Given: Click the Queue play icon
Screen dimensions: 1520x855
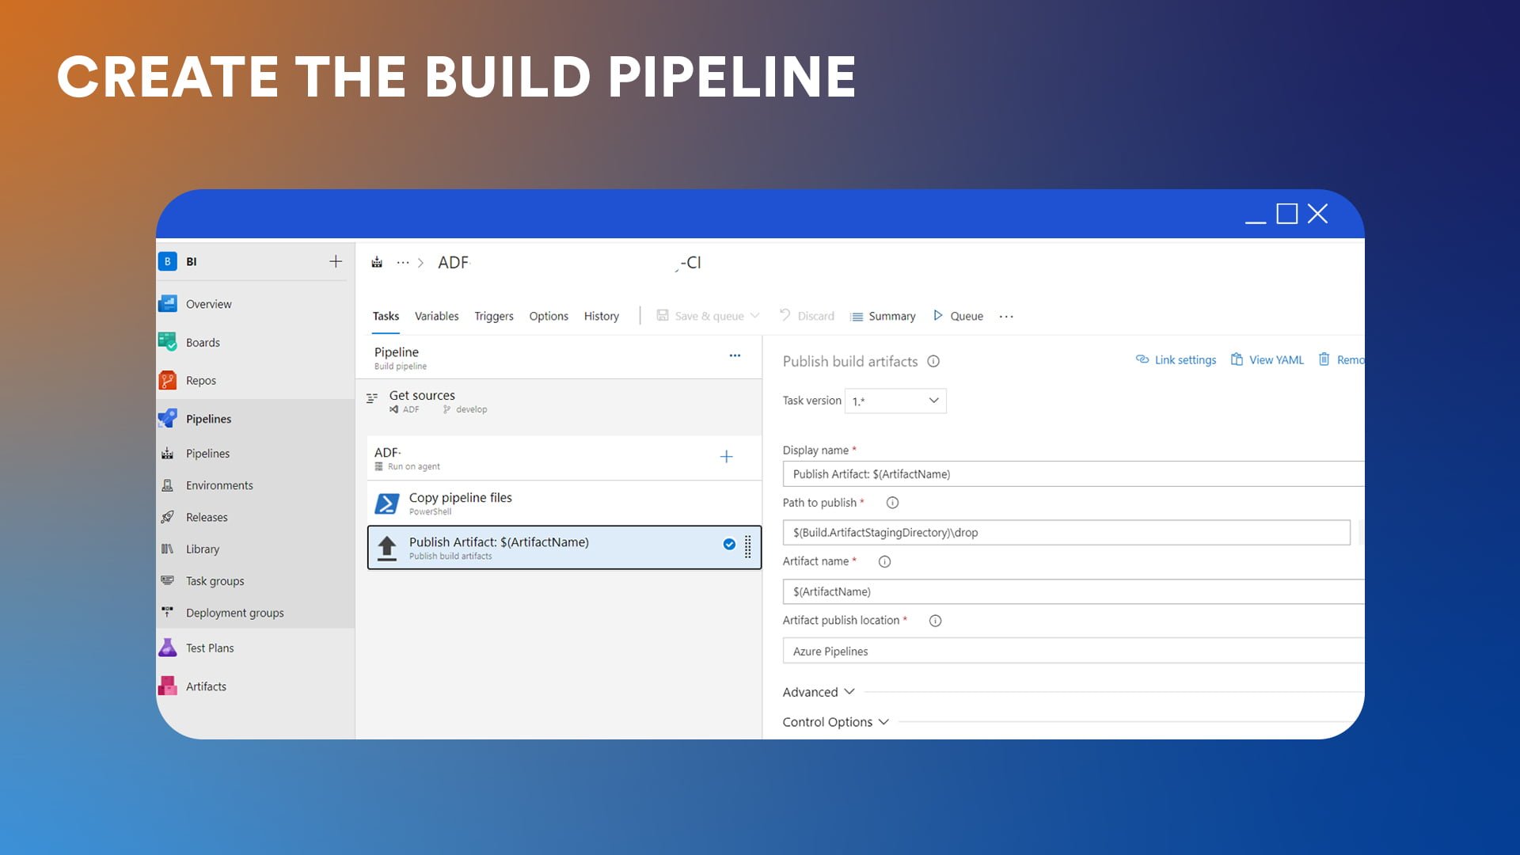Looking at the screenshot, I should [x=938, y=316].
